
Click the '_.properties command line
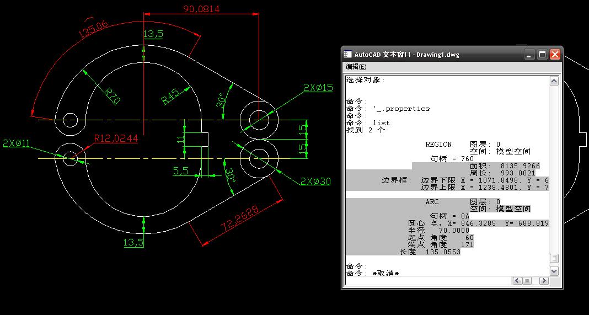pos(388,109)
